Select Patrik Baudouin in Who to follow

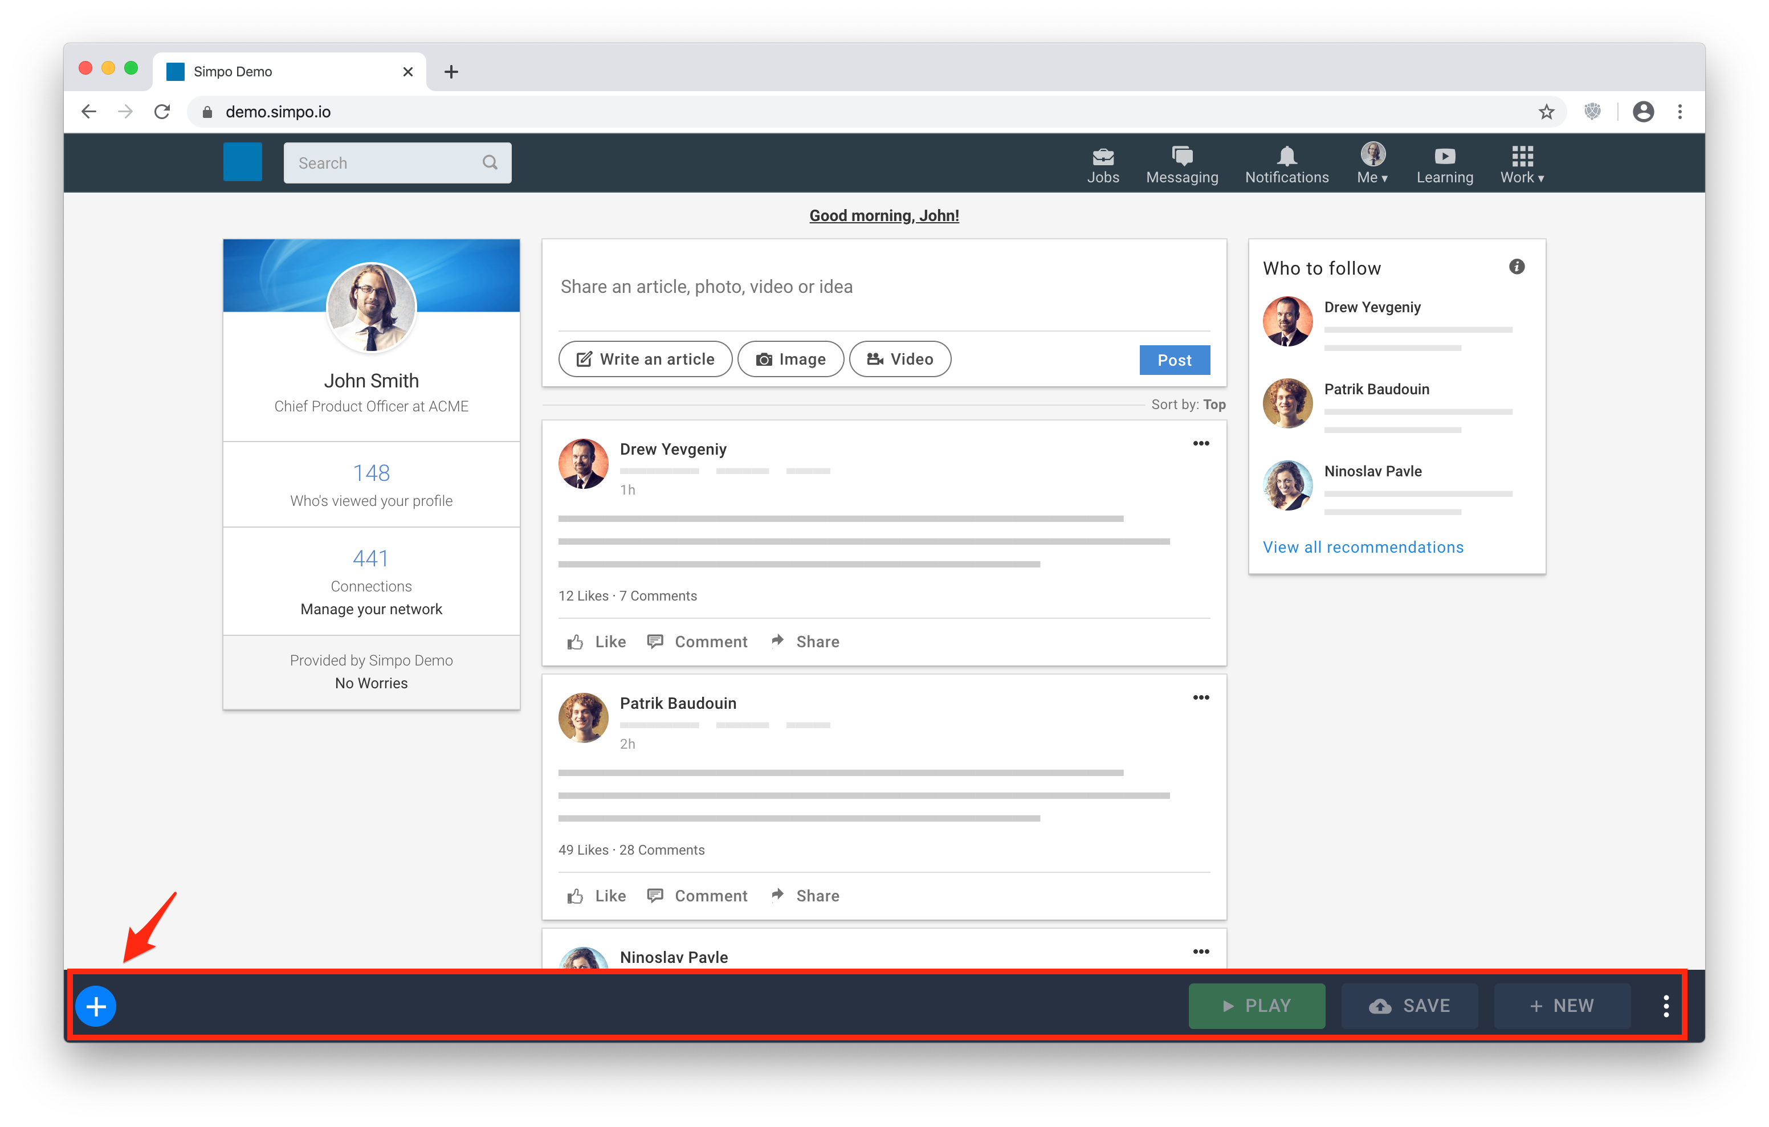coord(1377,389)
